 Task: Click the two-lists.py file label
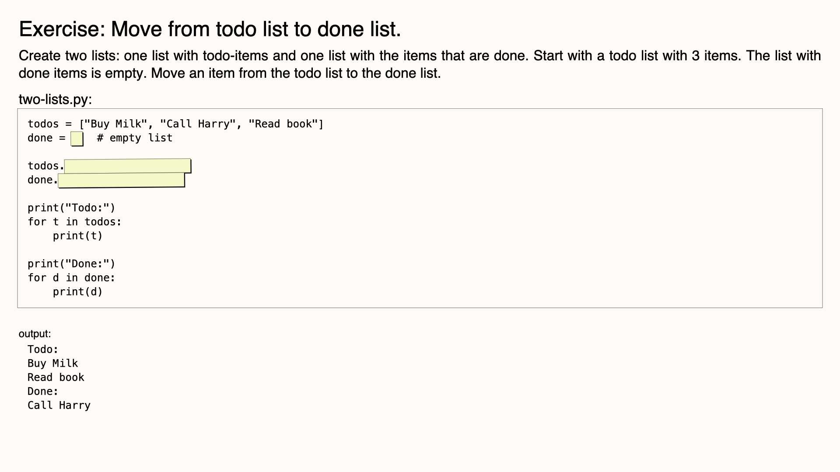55,99
